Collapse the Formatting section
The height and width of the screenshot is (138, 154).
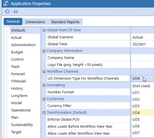44,85
